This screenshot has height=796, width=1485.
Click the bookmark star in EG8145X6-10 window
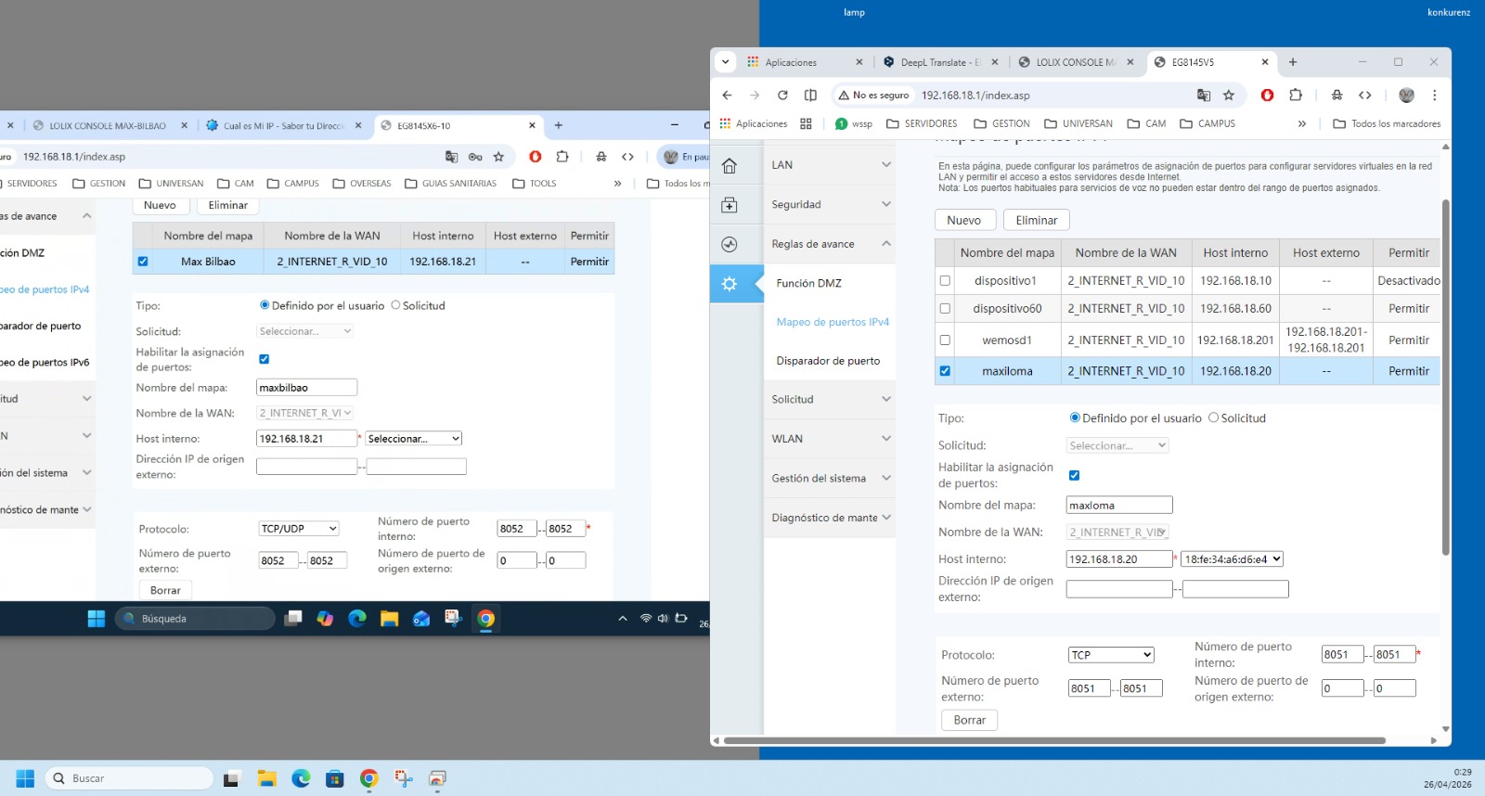pos(498,157)
